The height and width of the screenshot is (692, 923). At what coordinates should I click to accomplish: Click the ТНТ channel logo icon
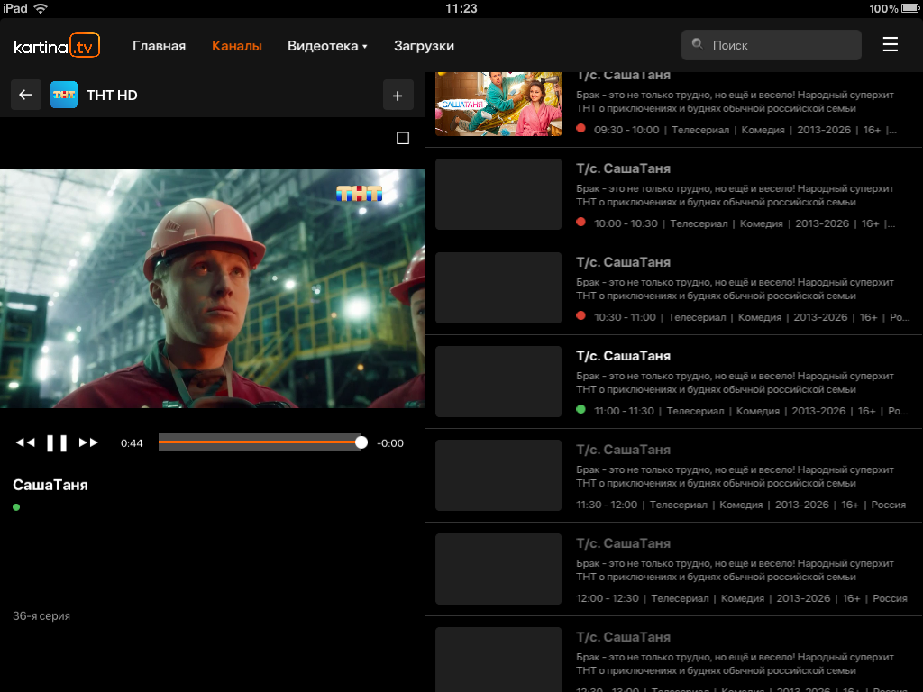click(x=64, y=95)
